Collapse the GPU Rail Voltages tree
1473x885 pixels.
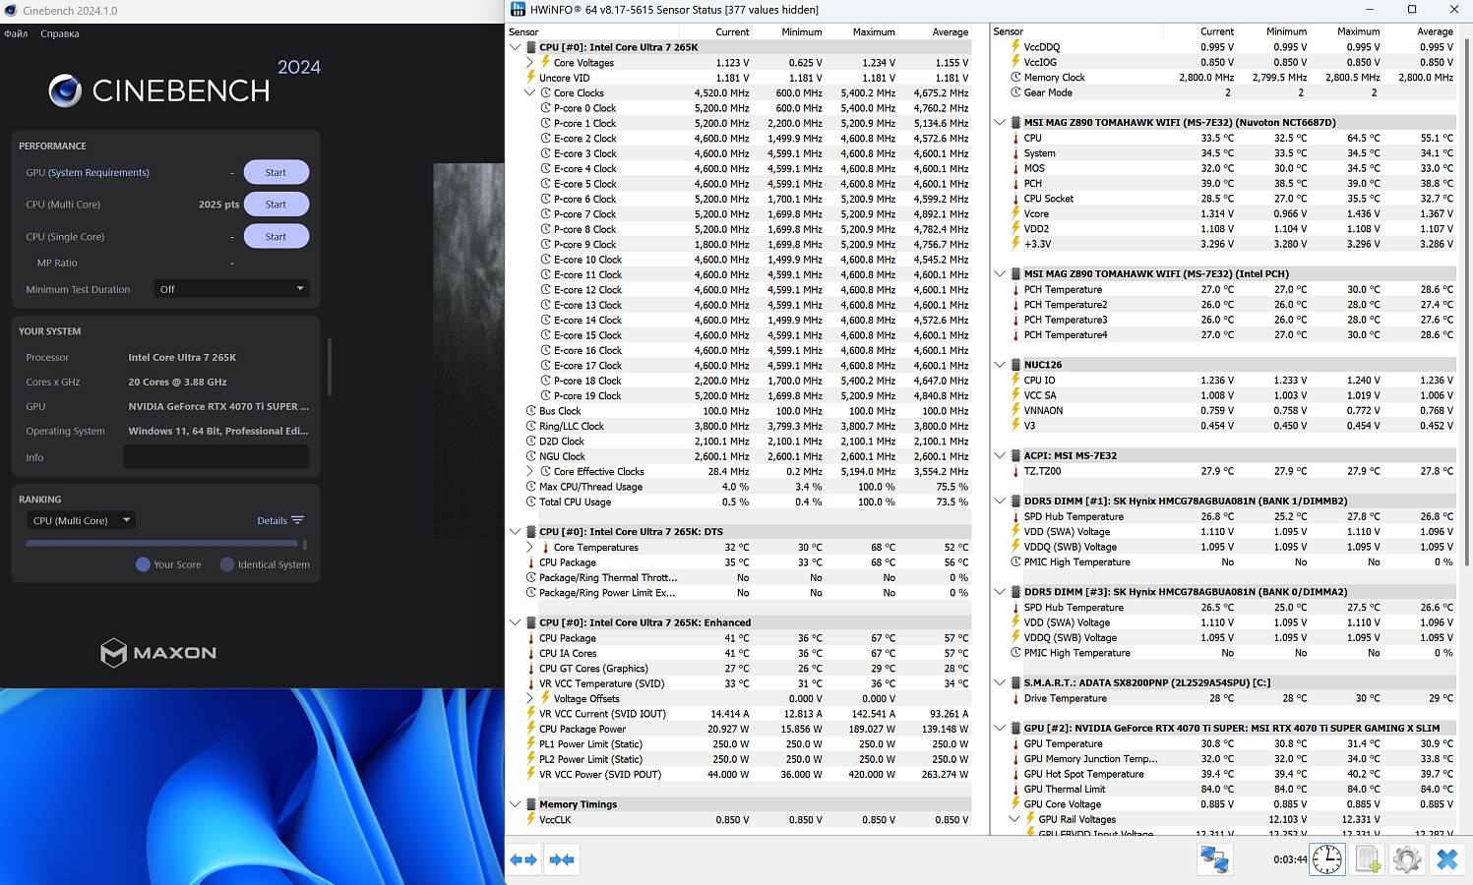pyautogui.click(x=1014, y=819)
